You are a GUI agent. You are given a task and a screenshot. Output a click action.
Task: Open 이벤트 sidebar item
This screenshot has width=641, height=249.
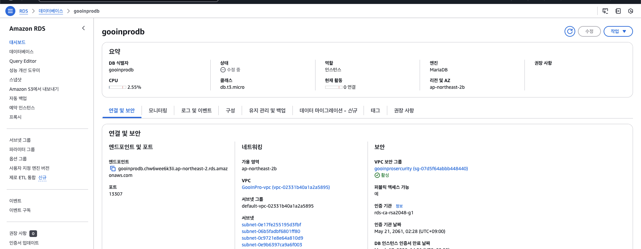pyautogui.click(x=15, y=201)
